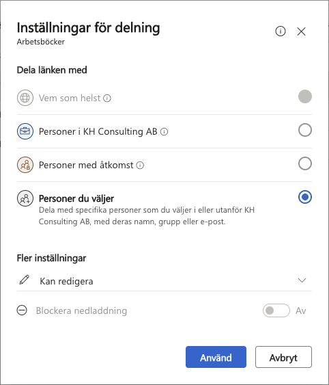329x385 pixels.
Task: Click the info icon beside the close button
Action: [x=281, y=31]
